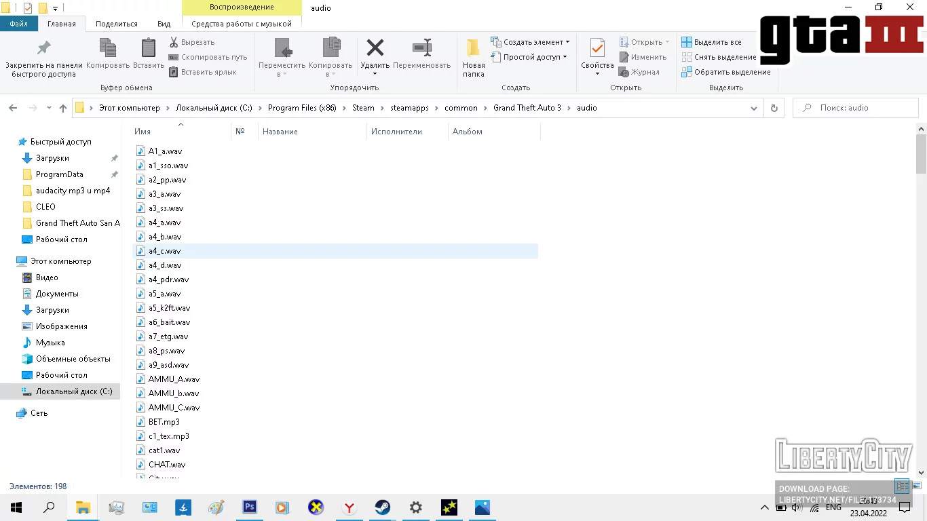Click the Delete (Удалить) icon in ribbon
The width and height of the screenshot is (927, 521).
click(x=375, y=50)
